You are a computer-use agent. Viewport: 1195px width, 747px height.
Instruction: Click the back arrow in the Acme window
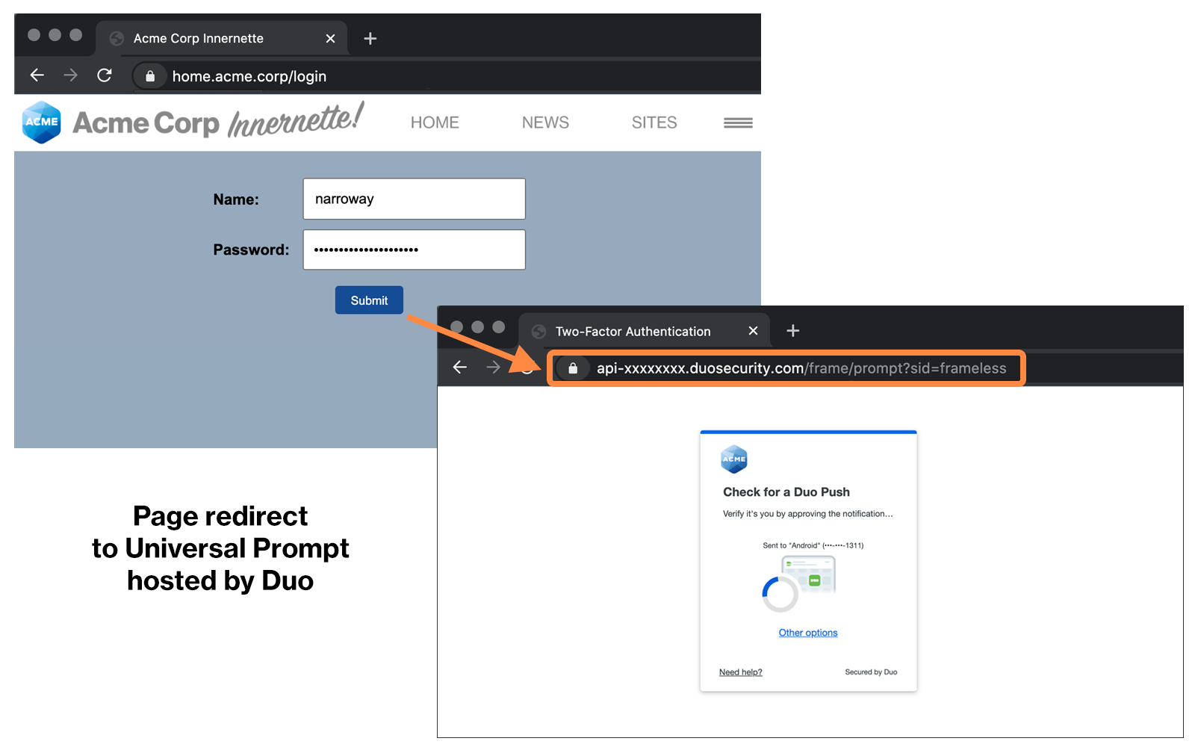click(37, 75)
